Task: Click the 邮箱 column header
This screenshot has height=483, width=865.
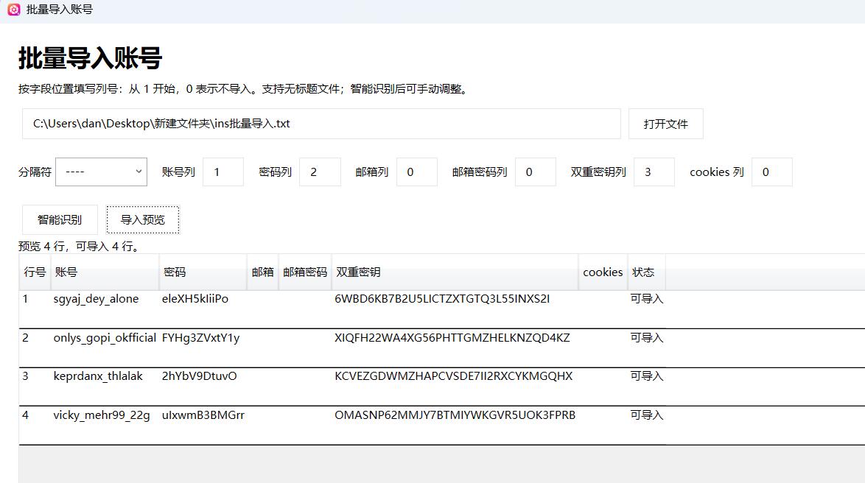Action: (262, 272)
